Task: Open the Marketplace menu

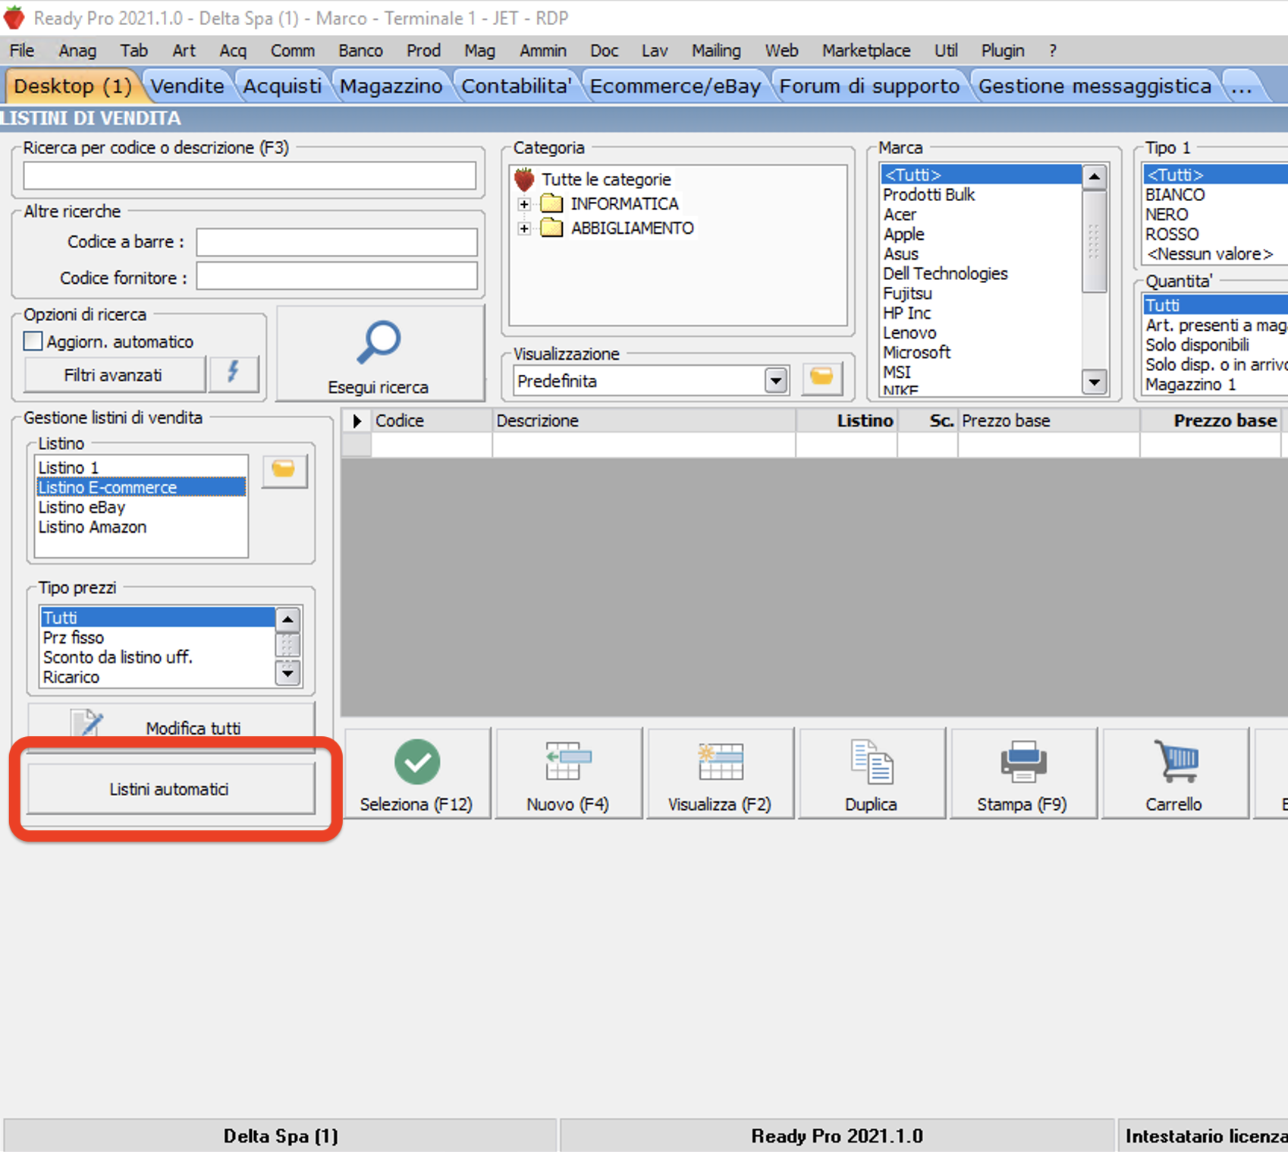Action: click(x=866, y=51)
